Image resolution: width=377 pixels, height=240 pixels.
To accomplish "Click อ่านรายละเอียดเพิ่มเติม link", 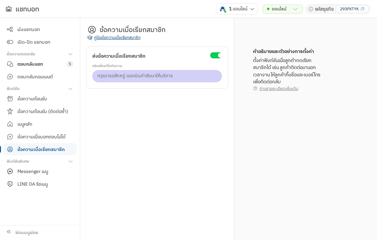I will coord(279,89).
